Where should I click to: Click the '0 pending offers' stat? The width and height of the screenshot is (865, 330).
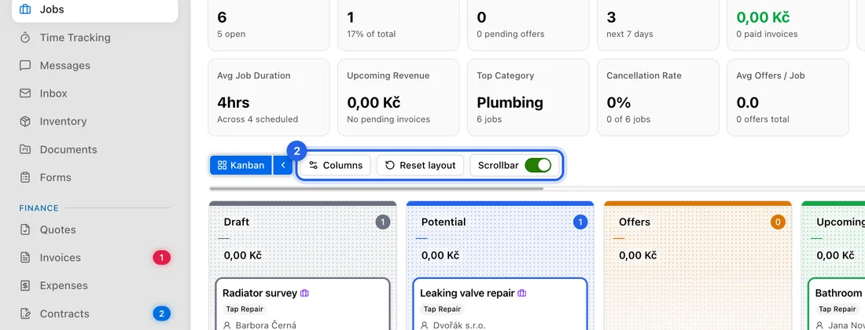coord(510,34)
